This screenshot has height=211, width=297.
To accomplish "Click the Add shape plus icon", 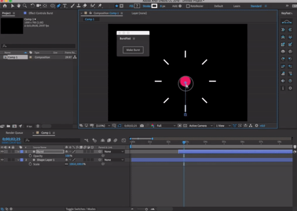I will [x=180, y=6].
